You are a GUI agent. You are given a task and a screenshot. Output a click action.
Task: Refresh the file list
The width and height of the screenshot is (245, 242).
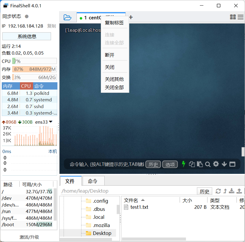click(218, 191)
